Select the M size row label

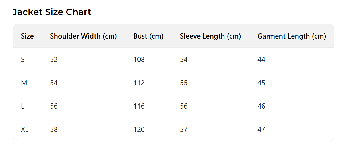(x=24, y=83)
